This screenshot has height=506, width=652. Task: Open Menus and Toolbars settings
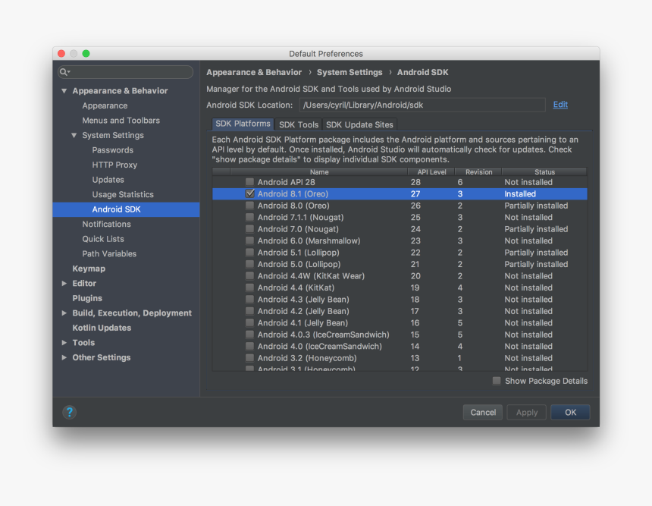pos(121,121)
